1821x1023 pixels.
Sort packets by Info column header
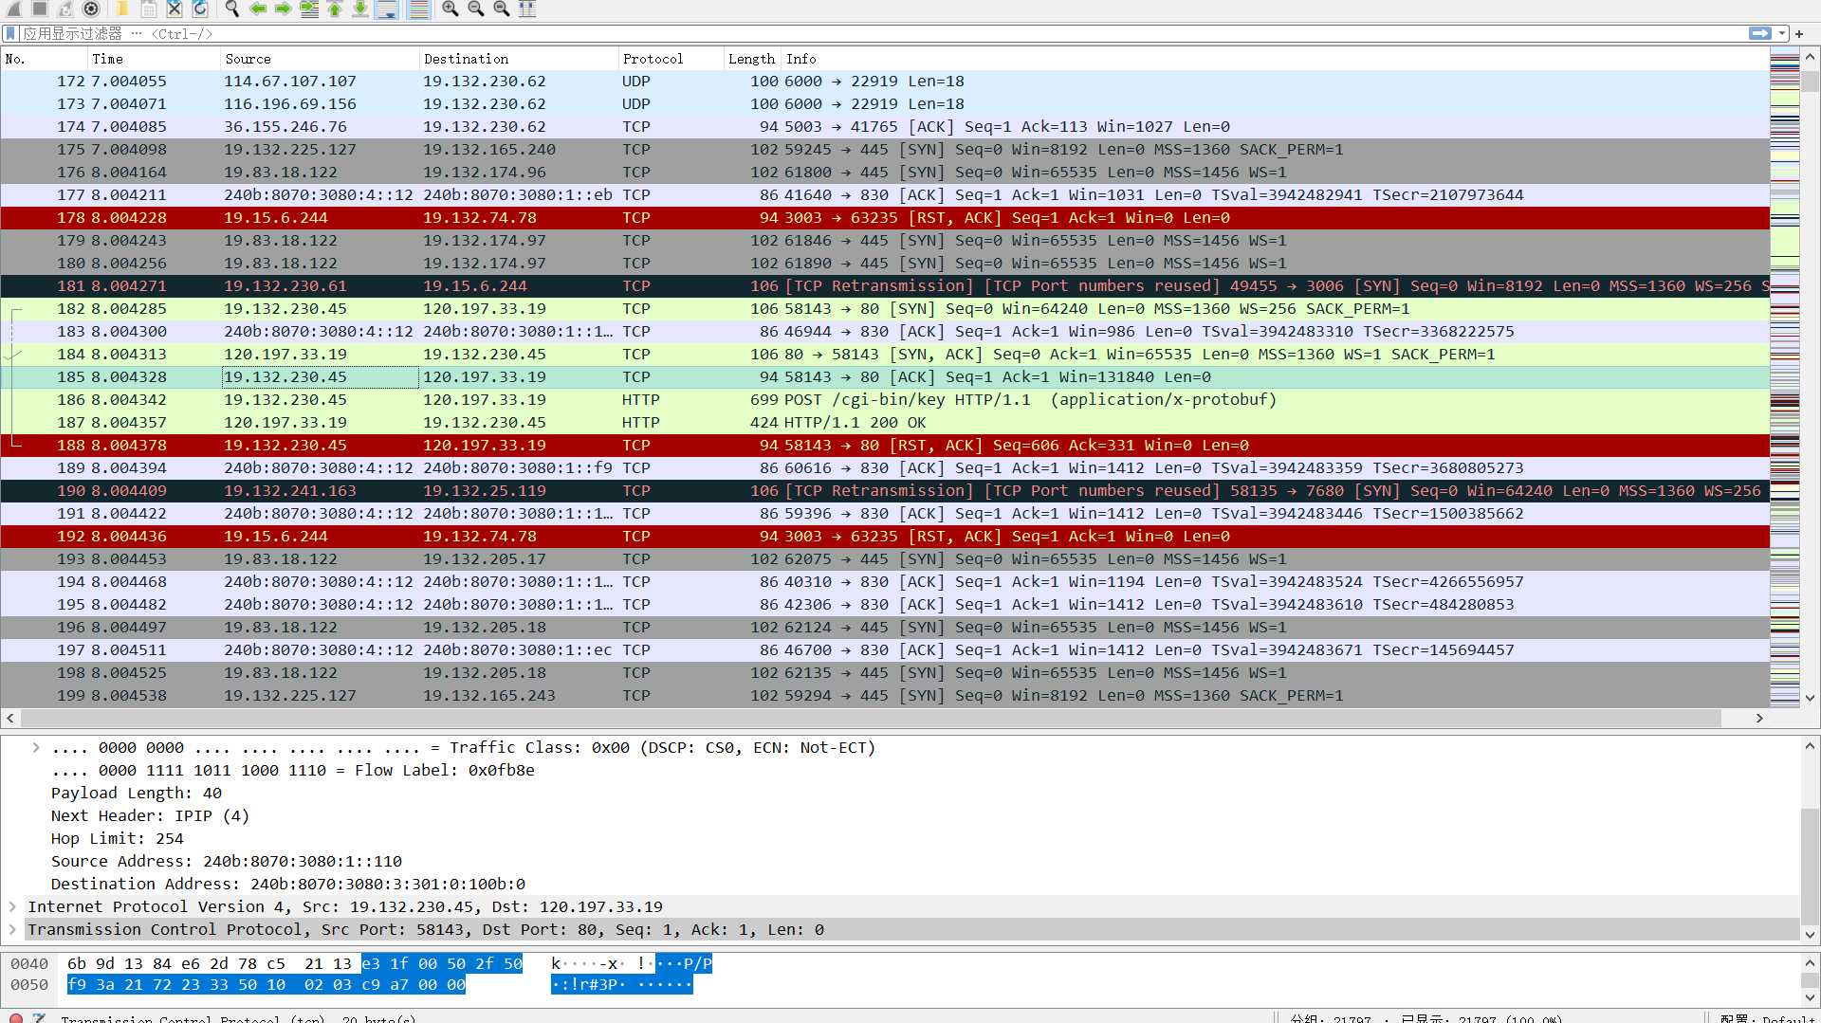[x=1276, y=59]
